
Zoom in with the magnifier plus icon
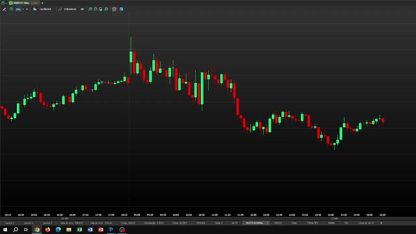tap(90, 9)
